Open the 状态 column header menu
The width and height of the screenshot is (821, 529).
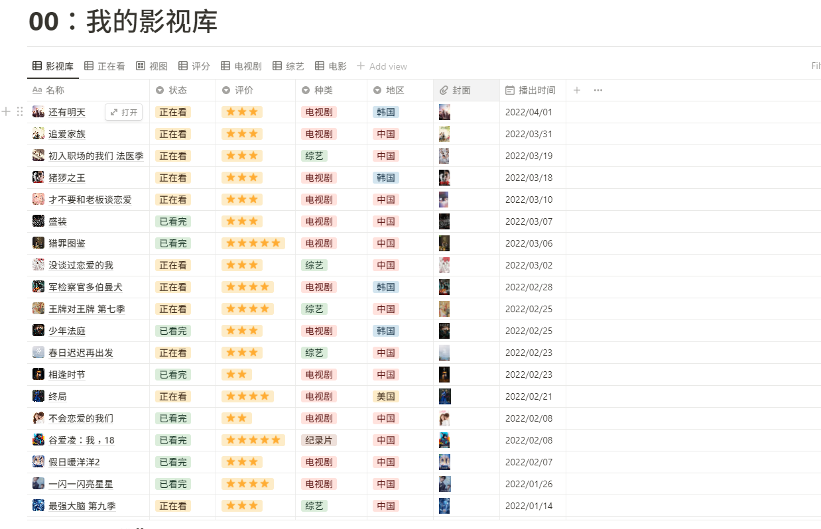[x=183, y=90]
